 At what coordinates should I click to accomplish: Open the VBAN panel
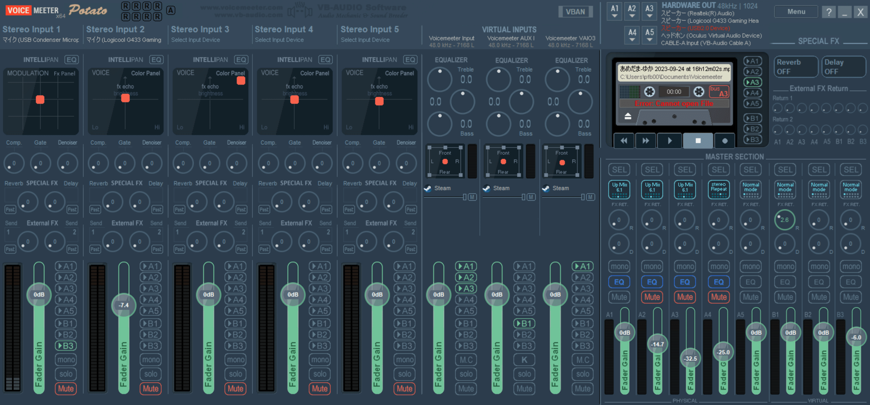coord(575,12)
